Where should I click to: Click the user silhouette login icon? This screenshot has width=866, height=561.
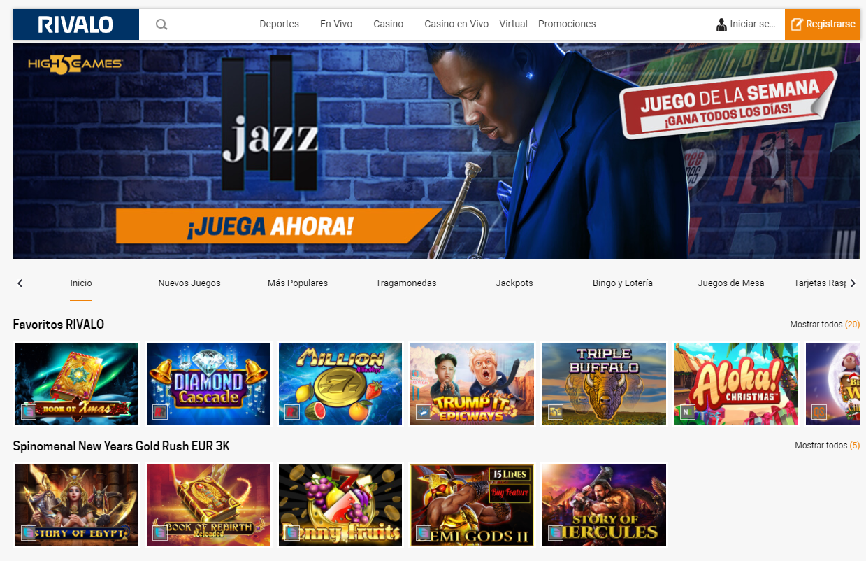[x=721, y=24]
